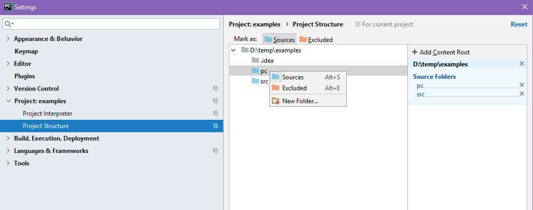Toggle Excluded in the Mark as bar
The height and width of the screenshot is (210, 533).
316,39
